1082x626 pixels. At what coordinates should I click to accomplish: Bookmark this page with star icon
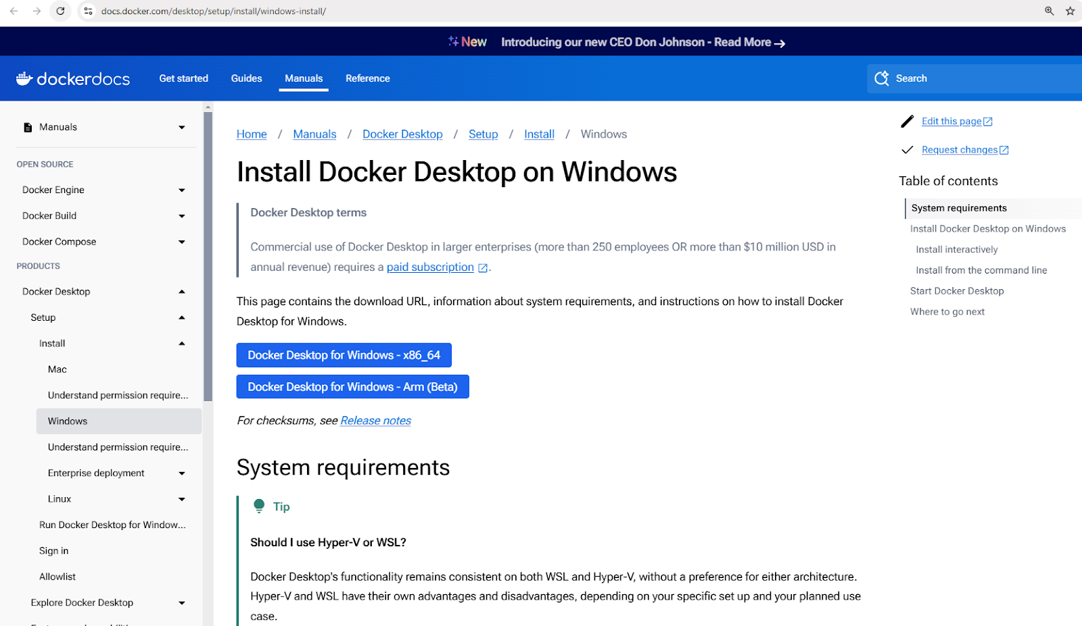coord(1070,11)
